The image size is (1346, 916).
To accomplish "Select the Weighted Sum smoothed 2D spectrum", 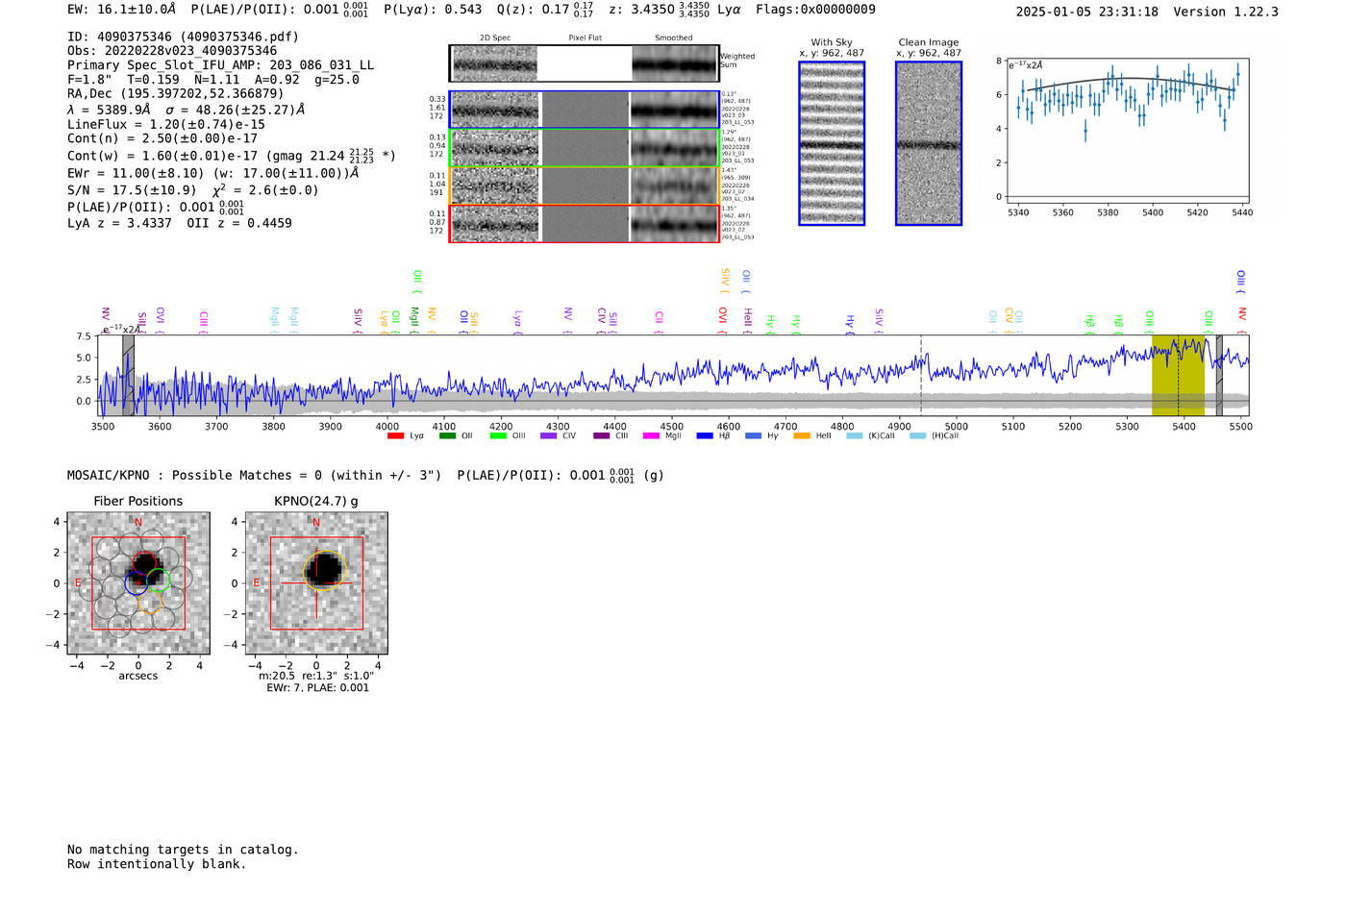I will pyautogui.click(x=675, y=64).
